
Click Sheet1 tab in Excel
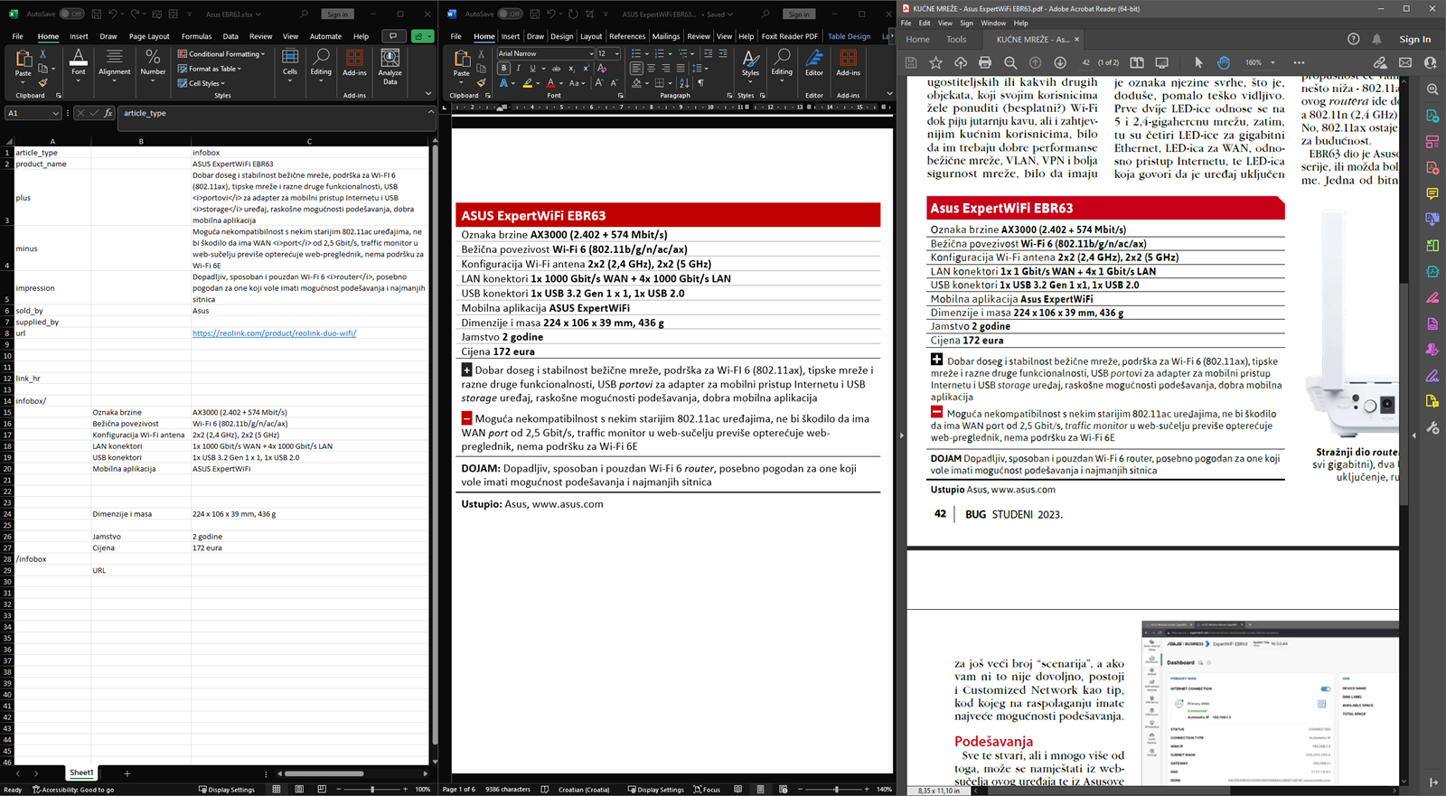point(81,773)
